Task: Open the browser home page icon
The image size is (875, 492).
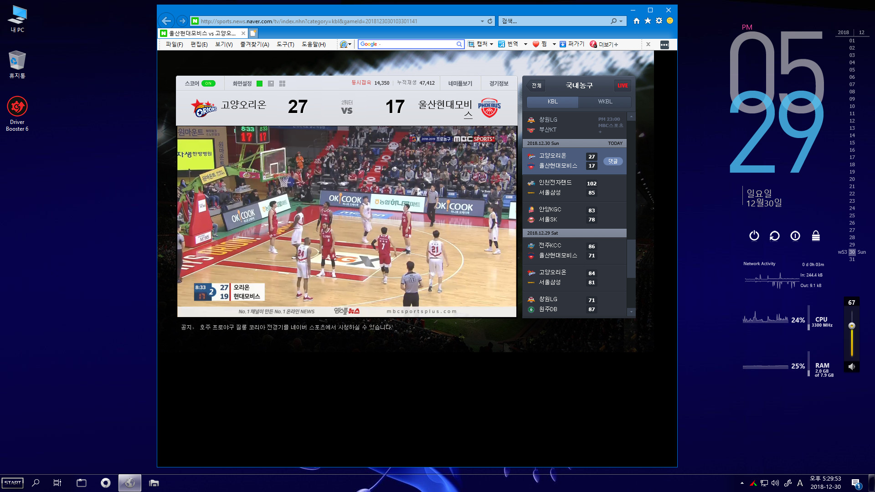Action: tap(637, 21)
